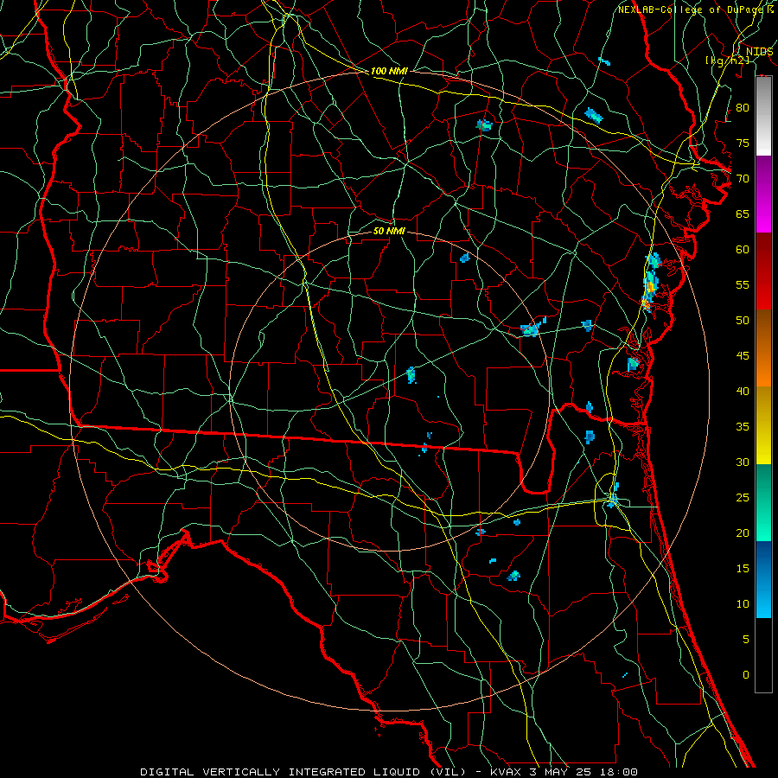The width and height of the screenshot is (778, 778).
Task: Click the yellow segment of the color bar
Action: [x=763, y=425]
